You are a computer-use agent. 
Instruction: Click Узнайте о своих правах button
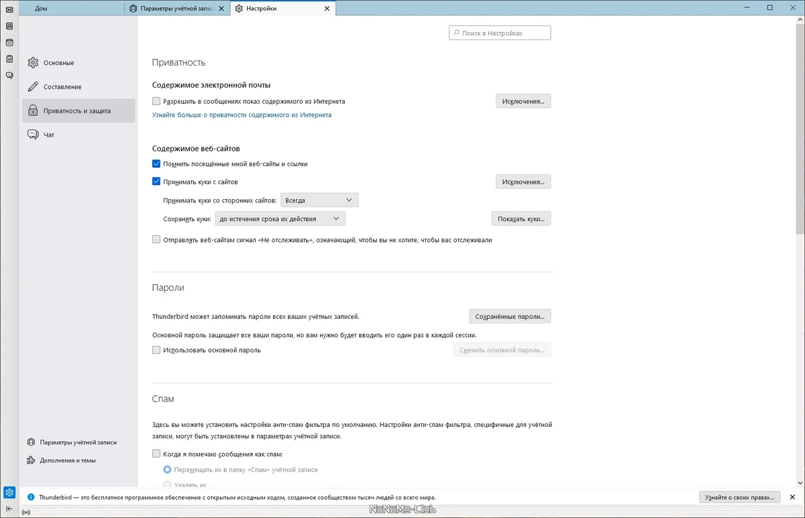click(x=740, y=497)
